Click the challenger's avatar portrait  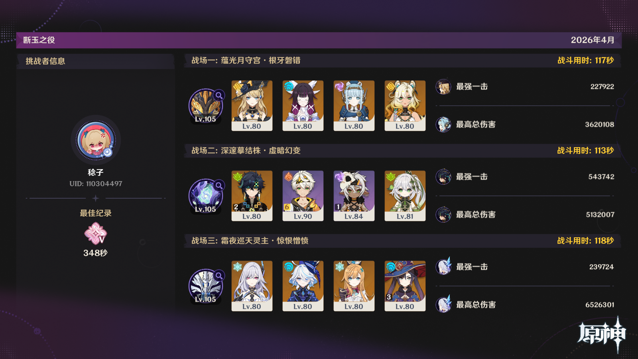point(96,140)
